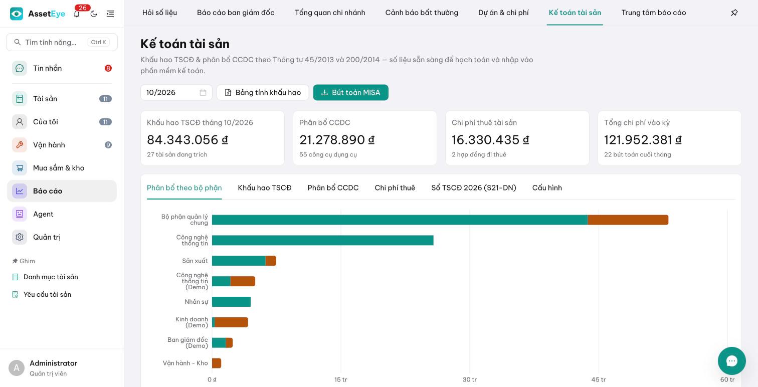
Task: Select the Chi phí thuê sub-tab
Action: coord(395,187)
